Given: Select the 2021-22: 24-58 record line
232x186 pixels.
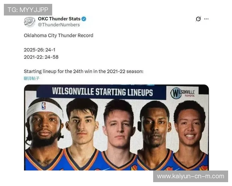Looking at the screenshot, I should (41, 57).
